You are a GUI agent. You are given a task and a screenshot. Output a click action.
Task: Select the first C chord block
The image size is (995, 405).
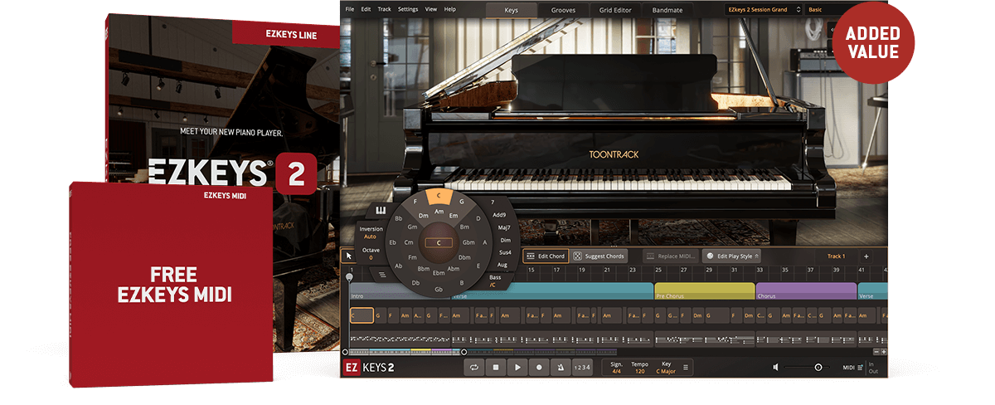pos(362,315)
